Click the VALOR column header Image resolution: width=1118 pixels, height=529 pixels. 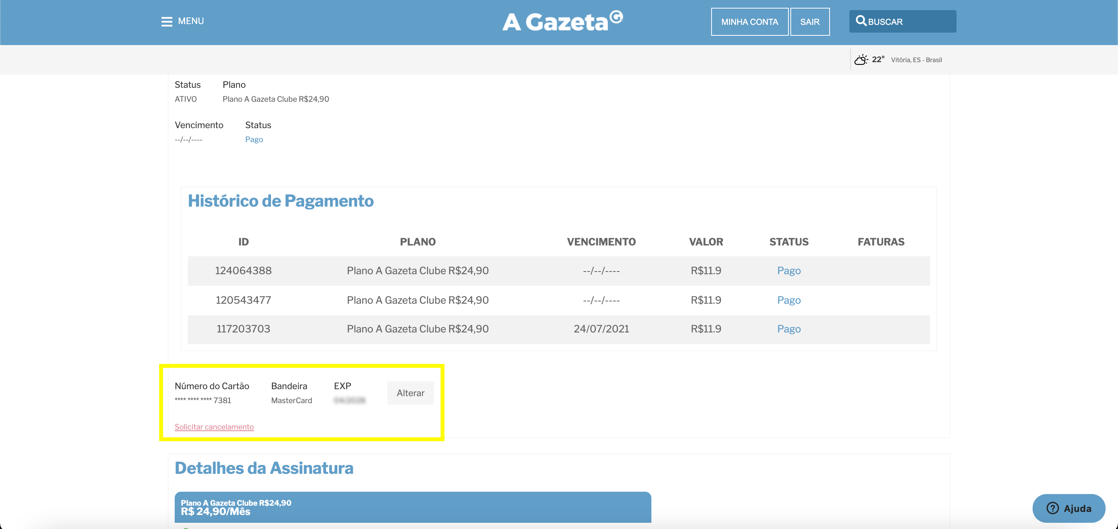(706, 242)
